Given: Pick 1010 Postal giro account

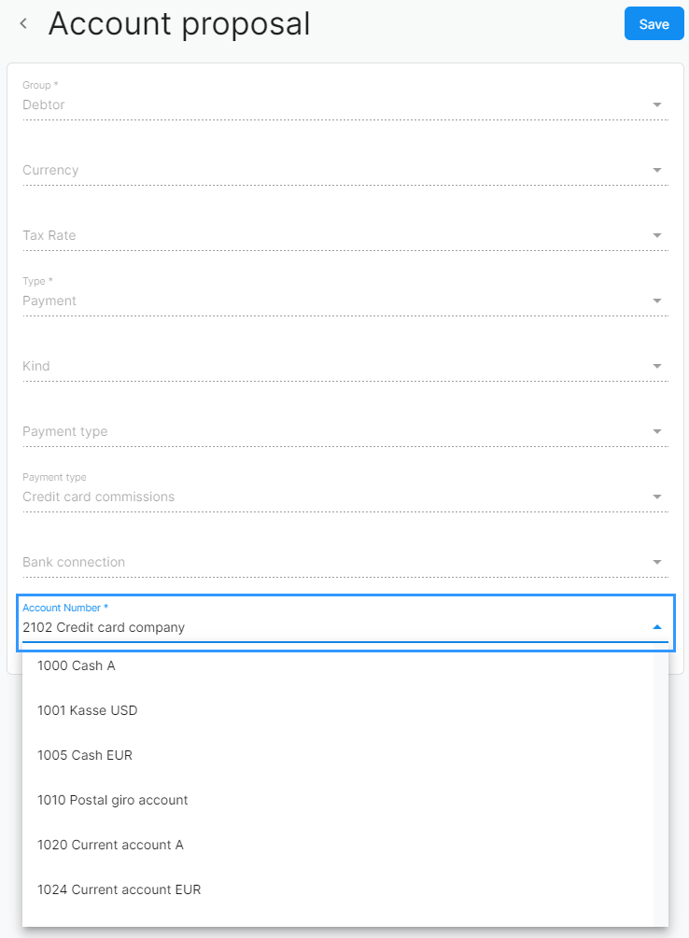Looking at the screenshot, I should pyautogui.click(x=338, y=801).
